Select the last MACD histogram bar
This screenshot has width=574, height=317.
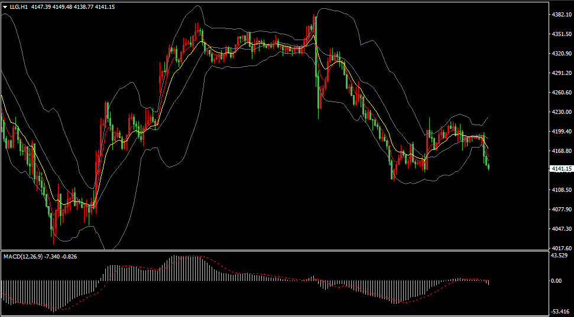pos(489,283)
